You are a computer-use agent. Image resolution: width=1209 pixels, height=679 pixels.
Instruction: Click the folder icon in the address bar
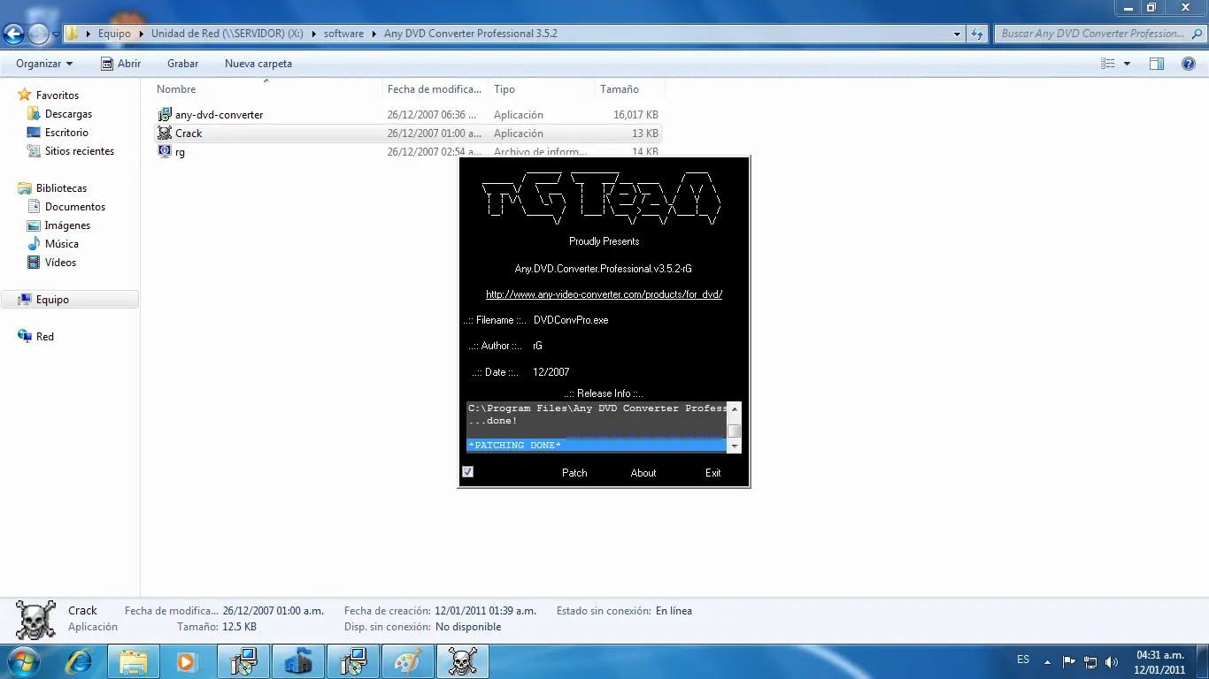73,34
